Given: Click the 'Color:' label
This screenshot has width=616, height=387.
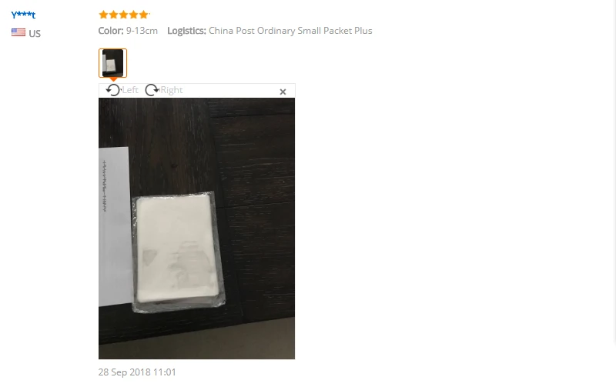Looking at the screenshot, I should coord(111,31).
